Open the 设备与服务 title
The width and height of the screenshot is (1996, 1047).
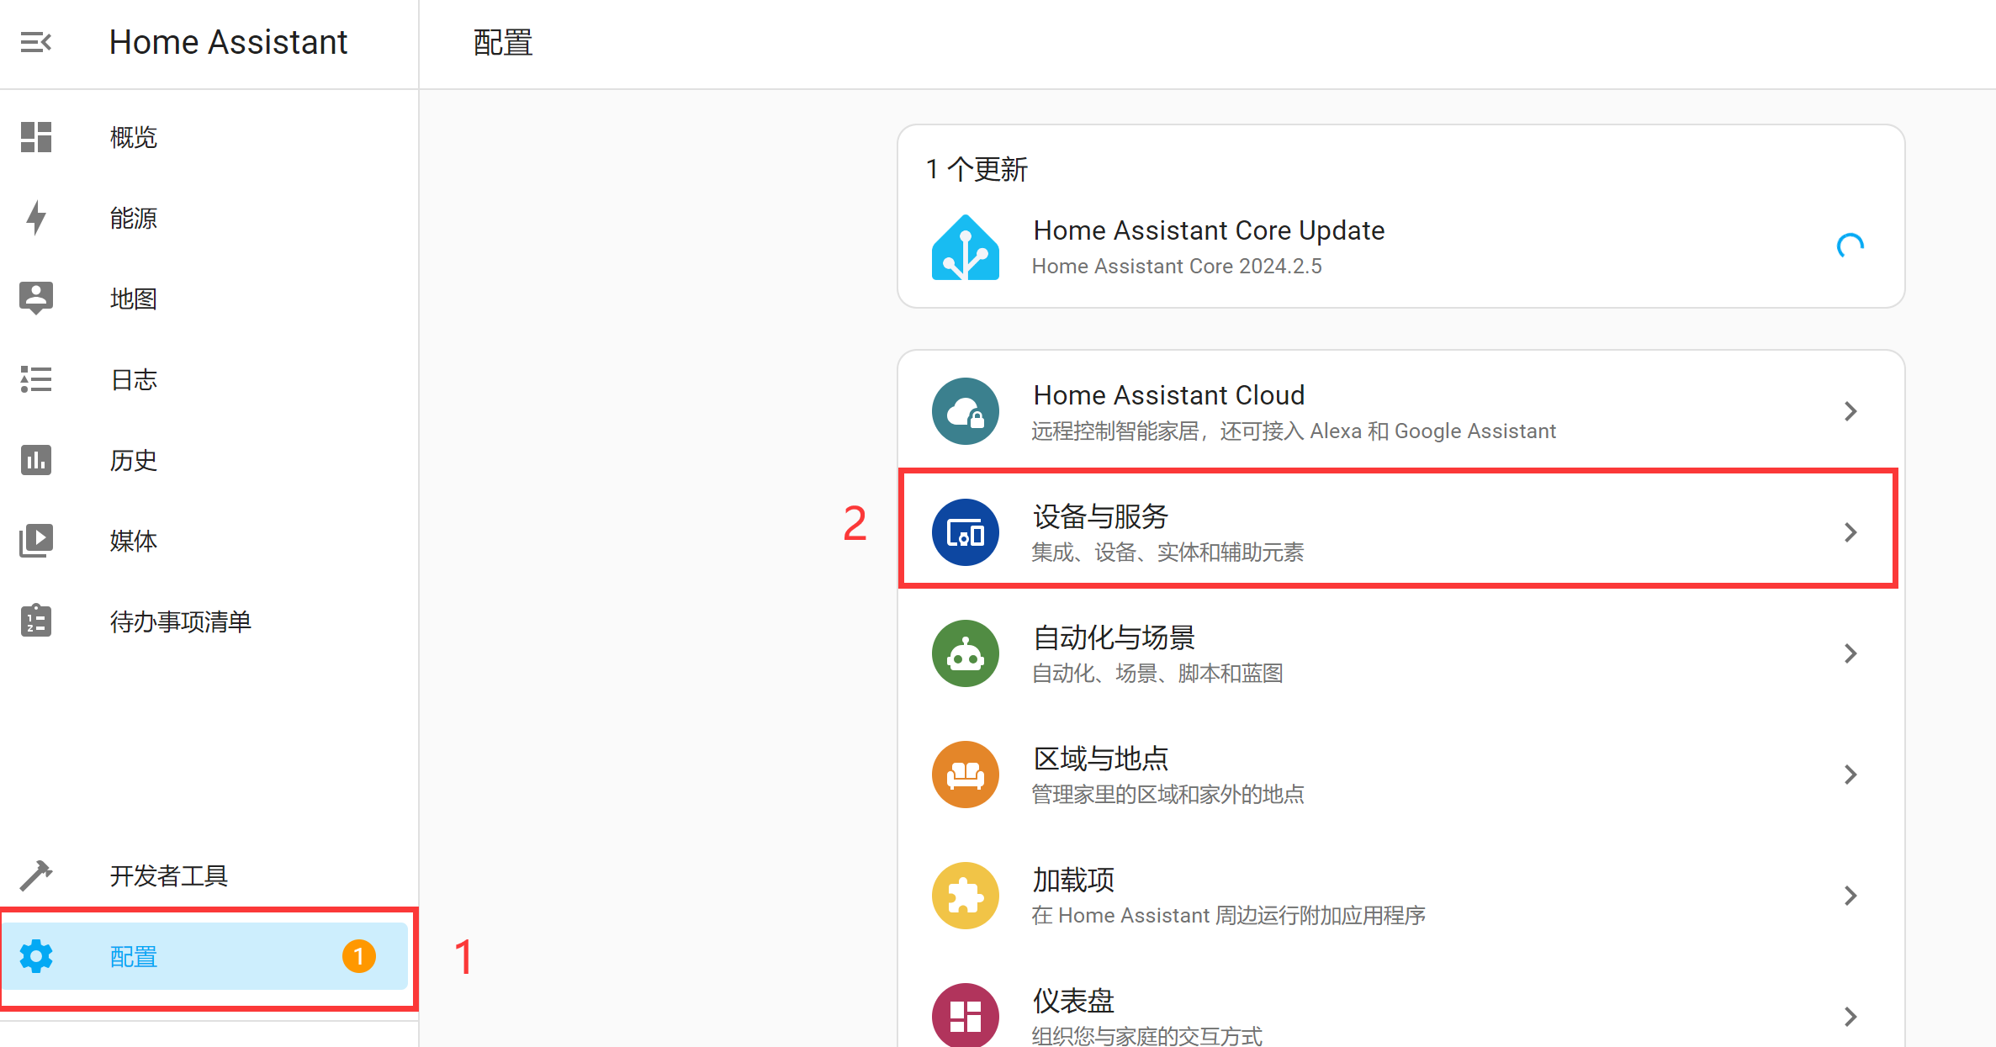click(x=1101, y=516)
